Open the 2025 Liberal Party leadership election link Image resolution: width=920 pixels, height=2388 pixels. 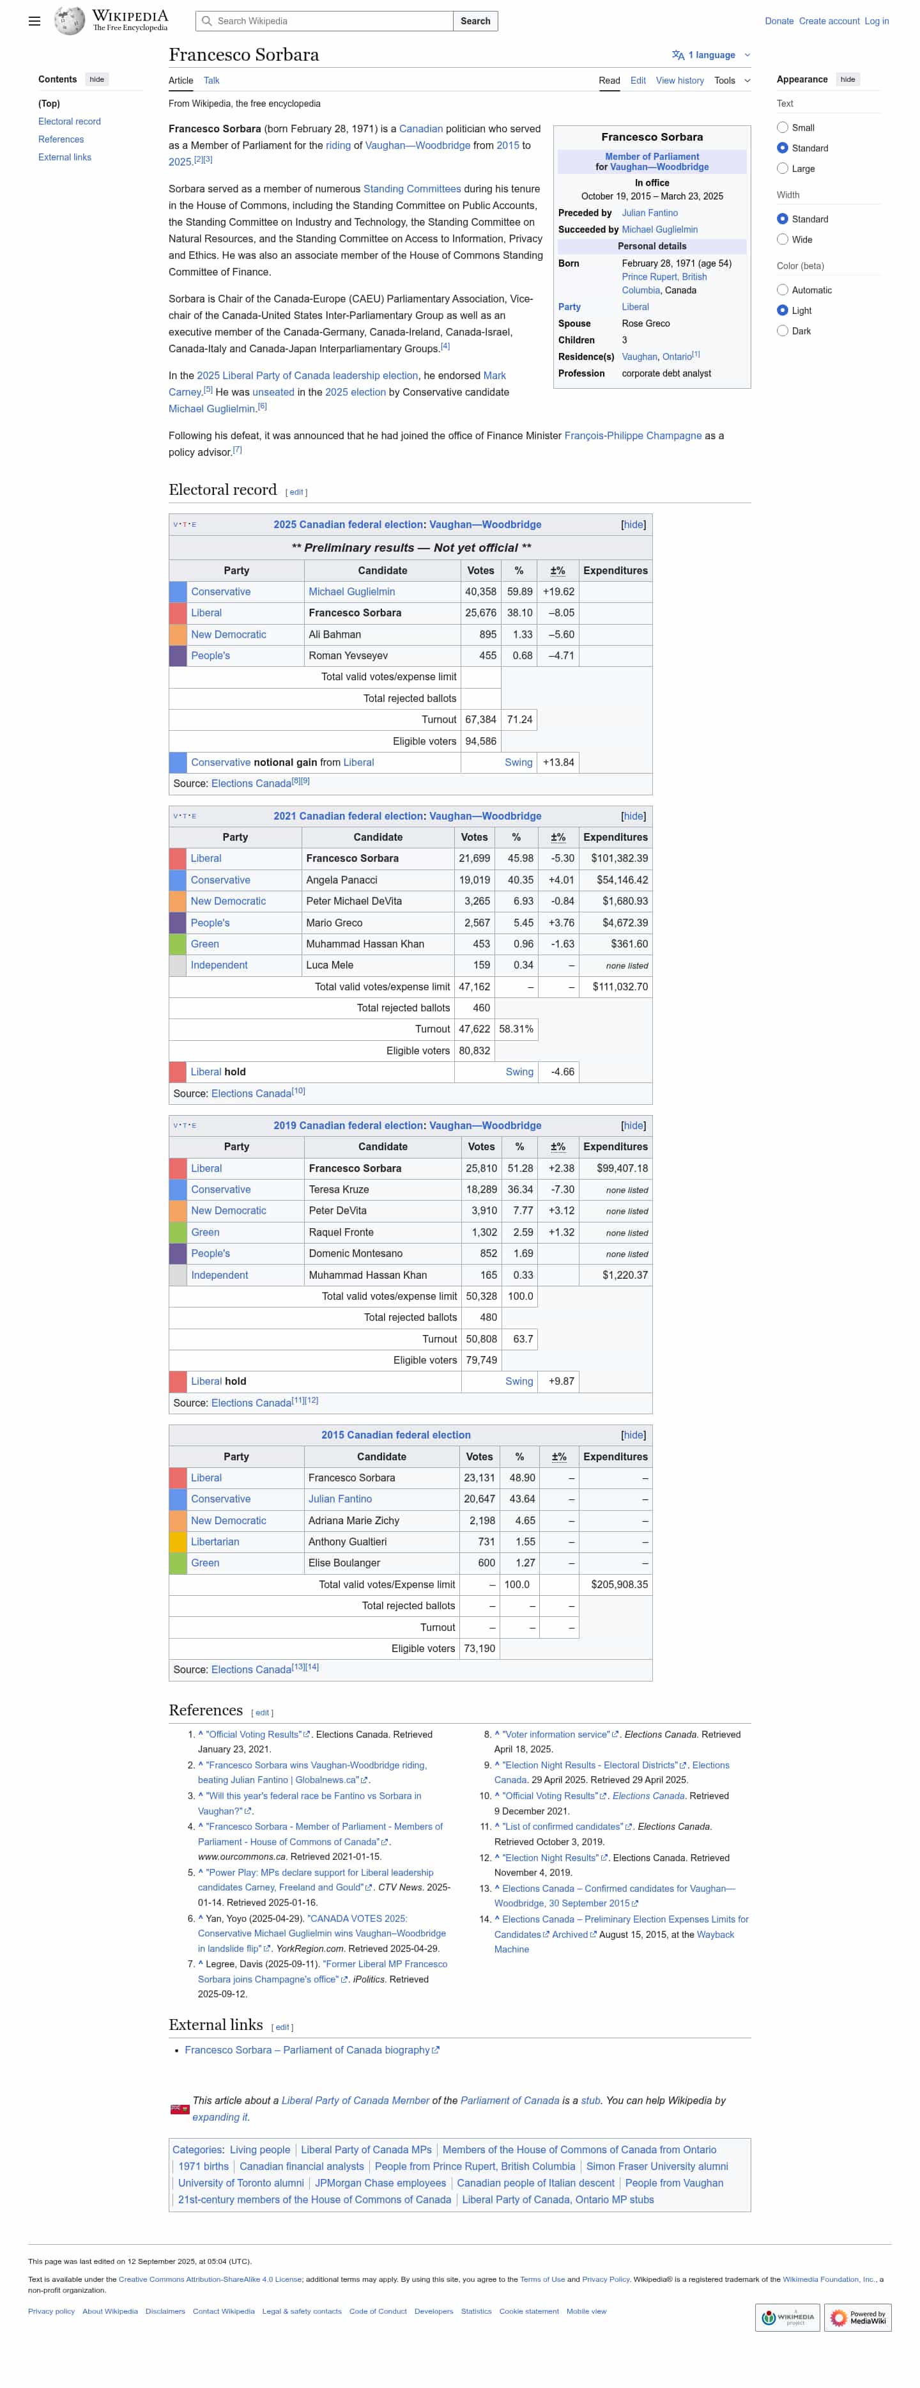pos(307,375)
